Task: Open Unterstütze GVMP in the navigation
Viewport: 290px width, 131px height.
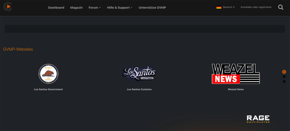Action: 152,8
